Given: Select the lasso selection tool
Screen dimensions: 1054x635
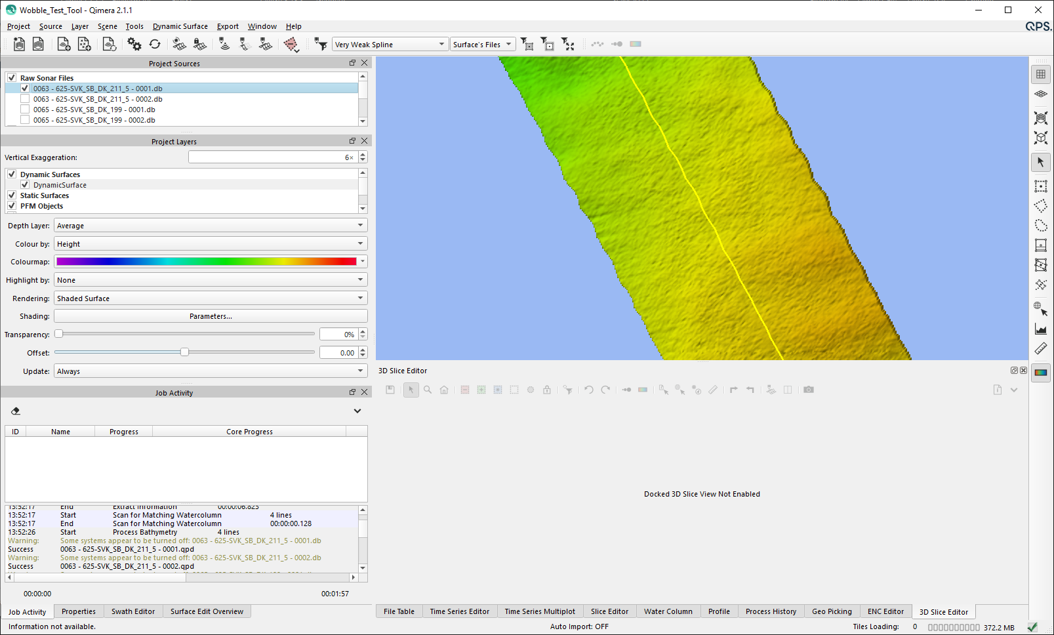Looking at the screenshot, I should tap(1041, 226).
